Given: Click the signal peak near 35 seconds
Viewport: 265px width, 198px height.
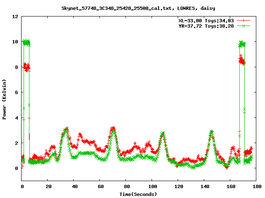Looking at the screenshot, I should click(66, 130).
